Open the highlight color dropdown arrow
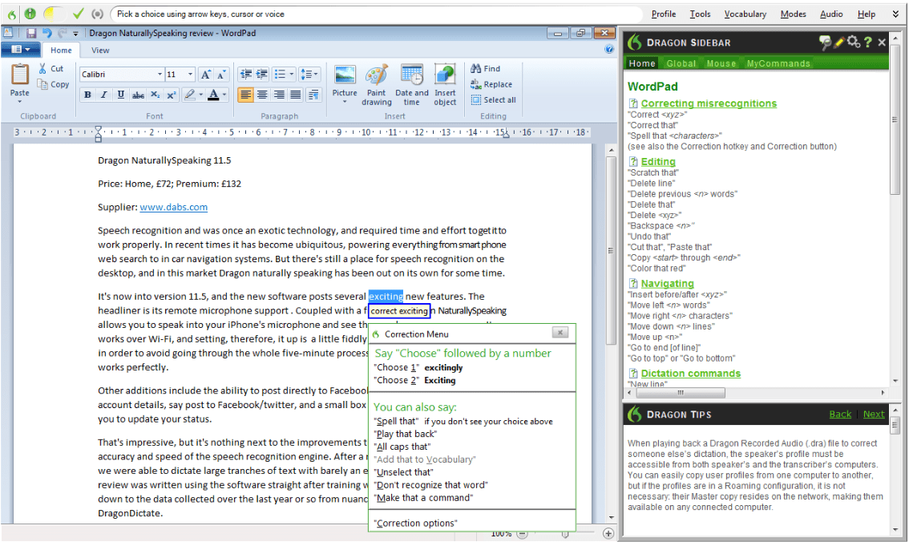The height and width of the screenshot is (542, 909). point(200,95)
